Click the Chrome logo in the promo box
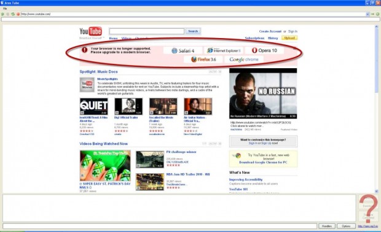Image resolution: width=381 pixels, height=232 pixels. [238, 155]
